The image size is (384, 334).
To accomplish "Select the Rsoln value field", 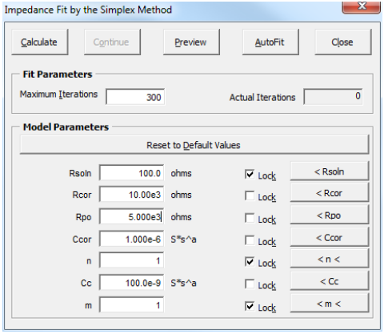I will coord(131,173).
